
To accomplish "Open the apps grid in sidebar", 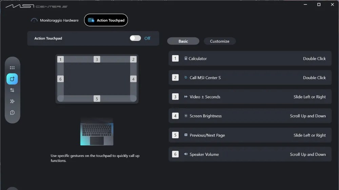I will tap(12, 68).
